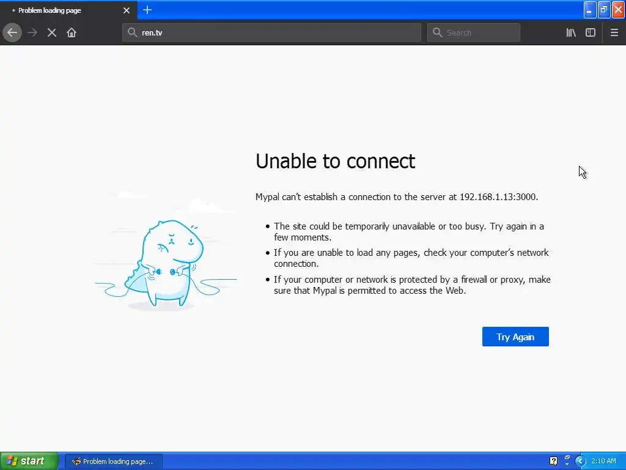Minimize the browser window

pos(590,10)
